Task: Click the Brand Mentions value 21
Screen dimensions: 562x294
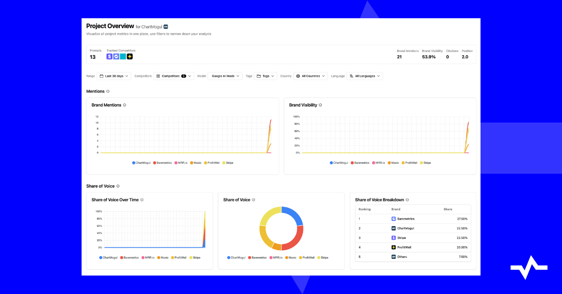Action: [x=399, y=57]
